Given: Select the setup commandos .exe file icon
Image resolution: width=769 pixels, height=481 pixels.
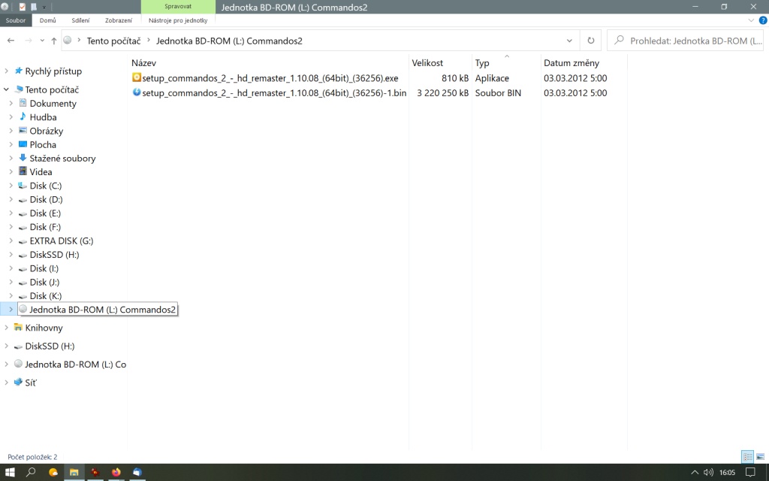Looking at the screenshot, I should click(137, 77).
